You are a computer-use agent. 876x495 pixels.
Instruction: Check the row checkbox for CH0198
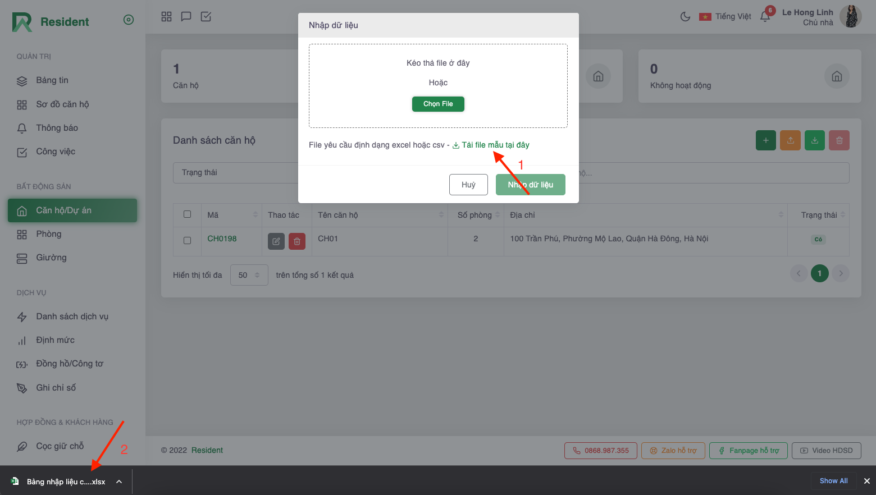coord(188,240)
